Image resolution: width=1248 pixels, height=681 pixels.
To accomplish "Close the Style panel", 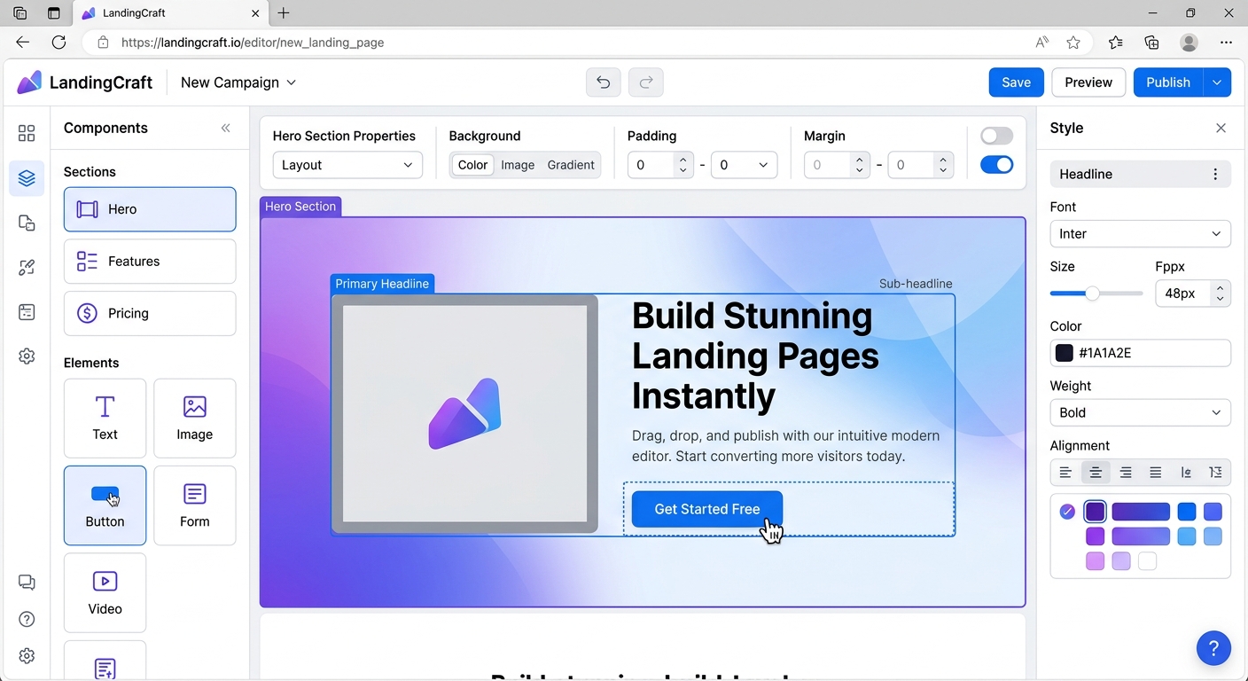I will click(x=1221, y=128).
